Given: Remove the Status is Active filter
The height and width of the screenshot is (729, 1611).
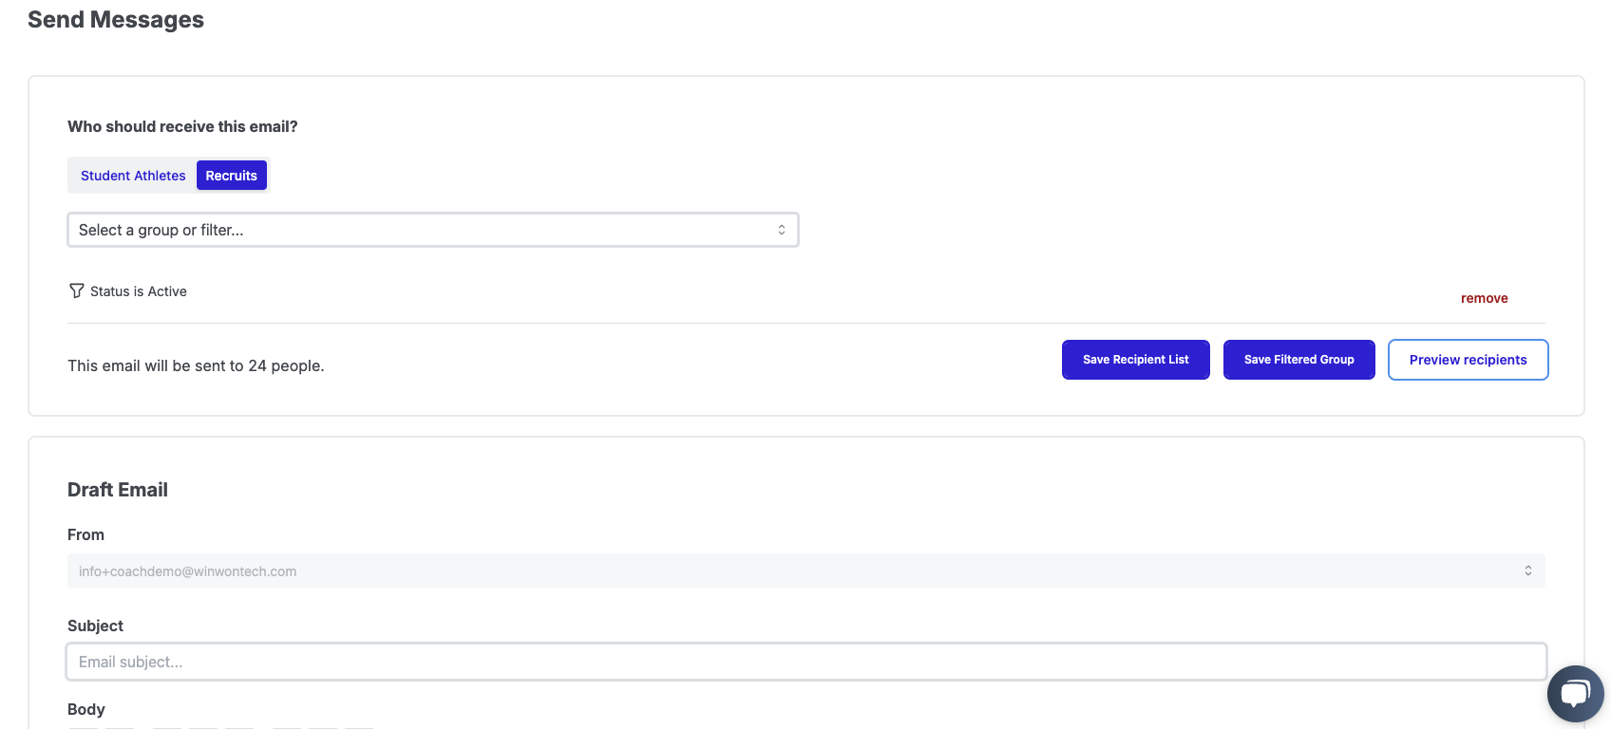Looking at the screenshot, I should click(x=1484, y=298).
